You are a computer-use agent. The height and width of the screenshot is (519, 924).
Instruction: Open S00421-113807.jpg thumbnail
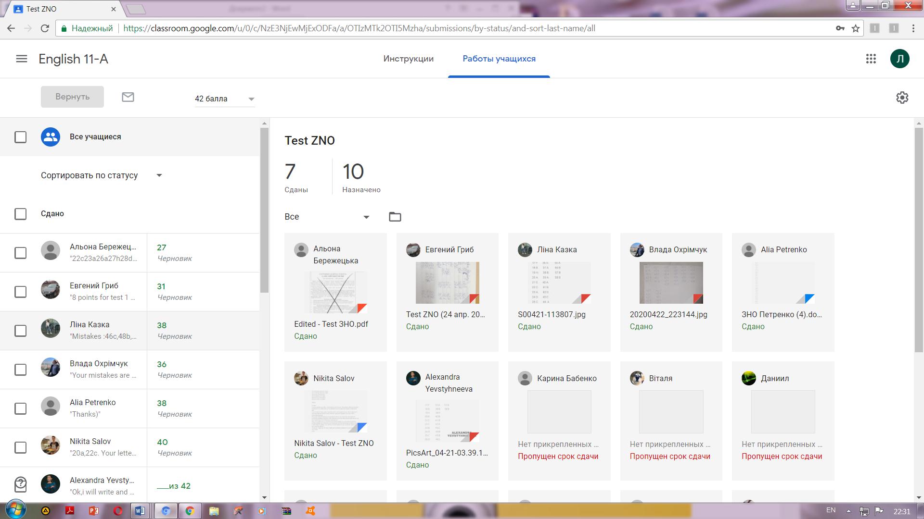coord(559,283)
